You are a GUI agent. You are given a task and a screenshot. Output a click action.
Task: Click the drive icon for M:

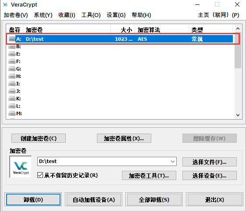coord(12,113)
